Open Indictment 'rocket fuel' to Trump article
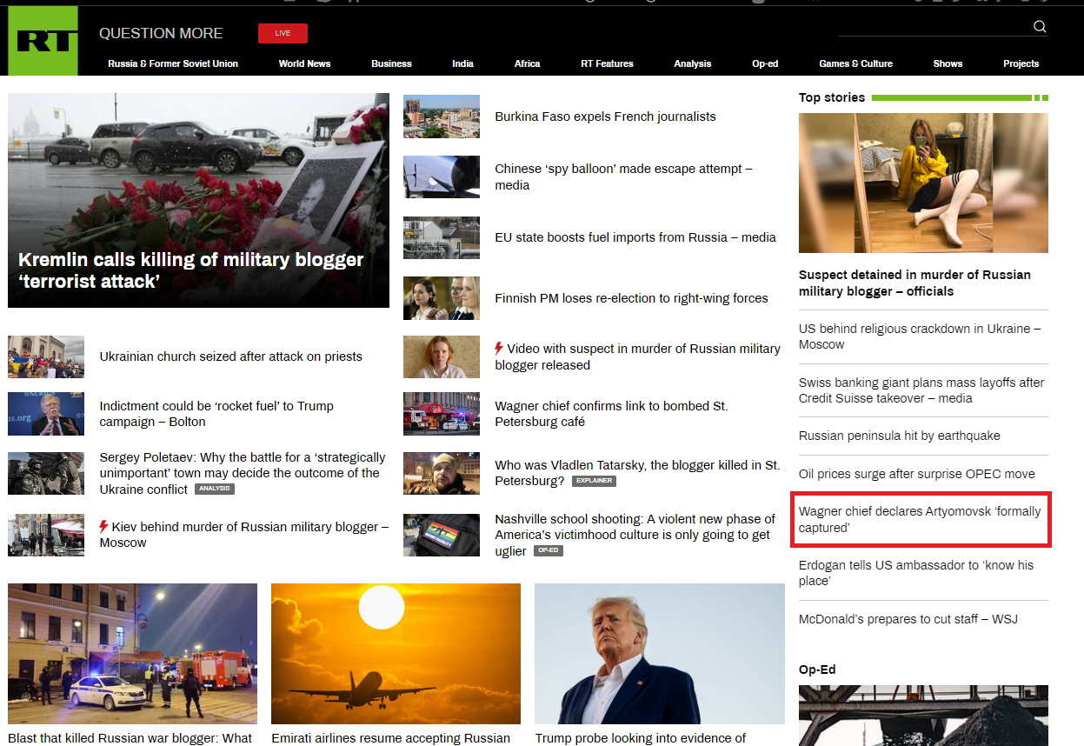This screenshot has width=1084, height=746. click(216, 414)
